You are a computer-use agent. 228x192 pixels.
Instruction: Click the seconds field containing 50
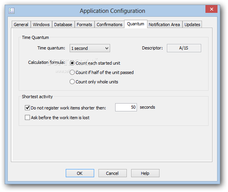[x=126, y=107]
